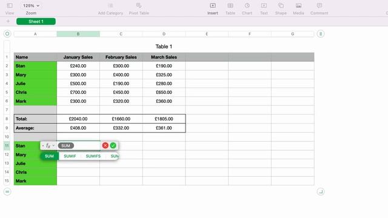Cancel the formula with red X button
Screen dimensions: 388x218
[105, 145]
